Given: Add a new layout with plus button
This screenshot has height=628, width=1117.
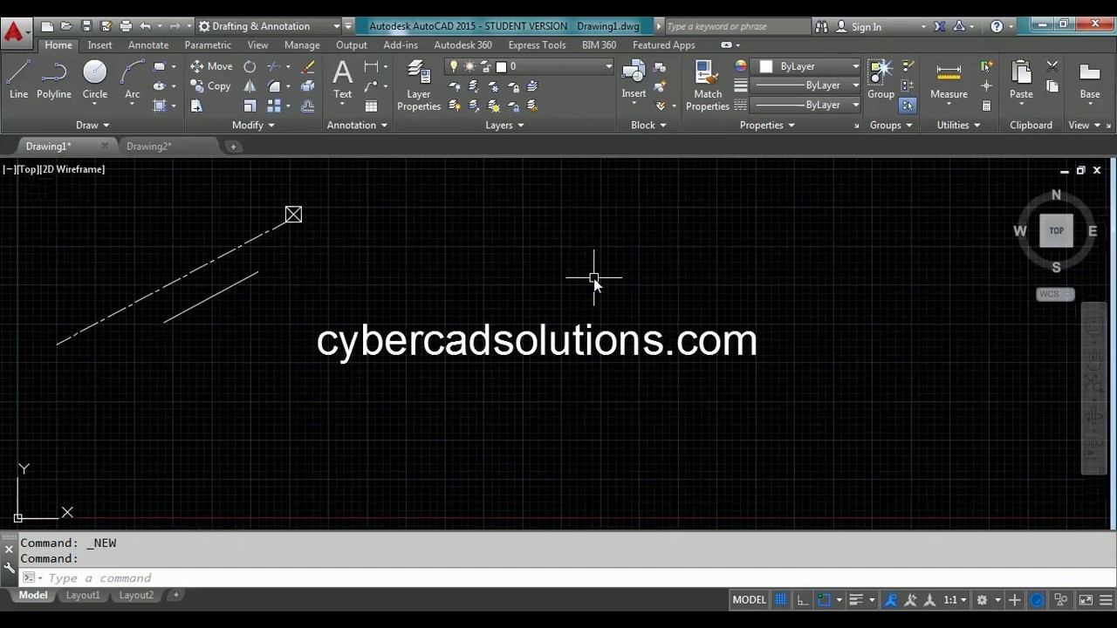Looking at the screenshot, I should (x=175, y=595).
